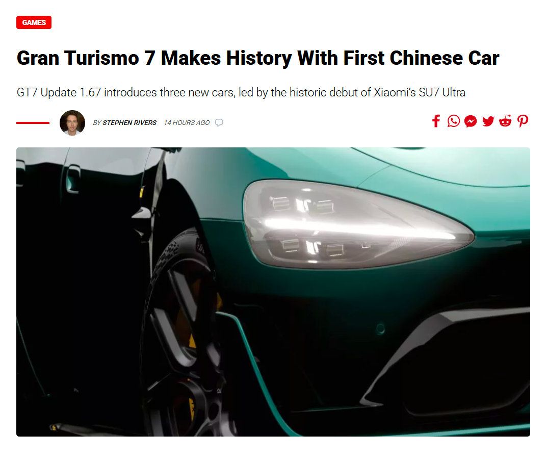546x459 pixels.
Task: Share the article on Facebook
Action: 436,121
